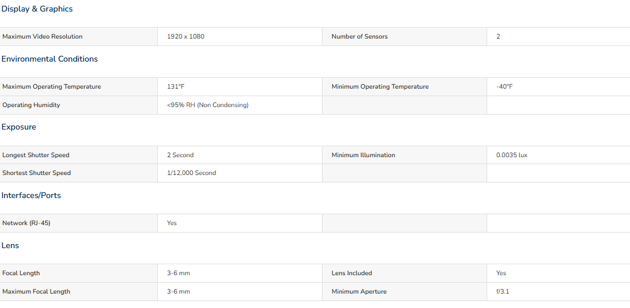This screenshot has width=630, height=308.
Task: Click the 1920 x 1080 resolution value
Action: pos(185,36)
